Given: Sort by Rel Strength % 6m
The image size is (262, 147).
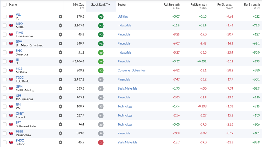Looking at the screenshot, I should 225,6.
